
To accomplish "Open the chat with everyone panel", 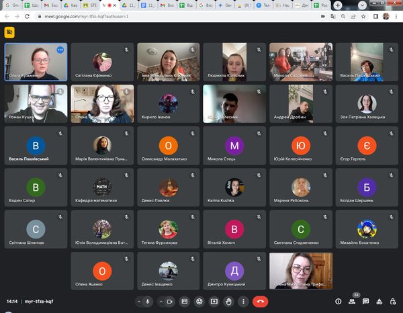I will [366, 302].
